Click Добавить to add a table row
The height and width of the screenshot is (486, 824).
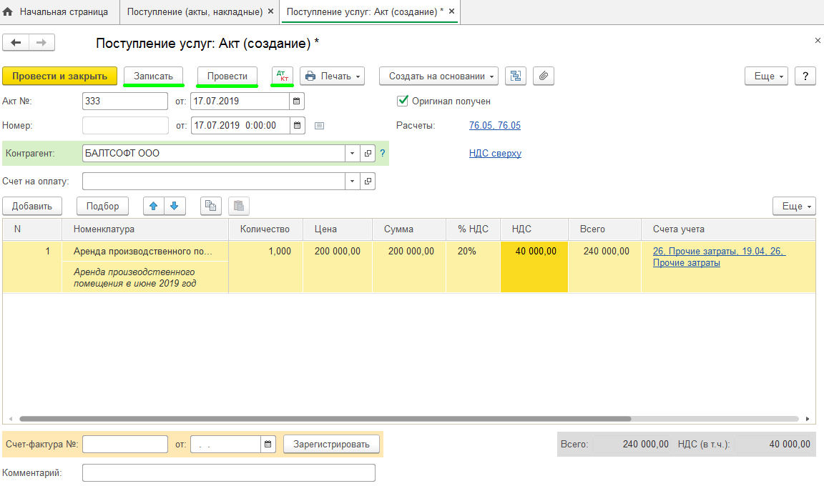point(32,207)
